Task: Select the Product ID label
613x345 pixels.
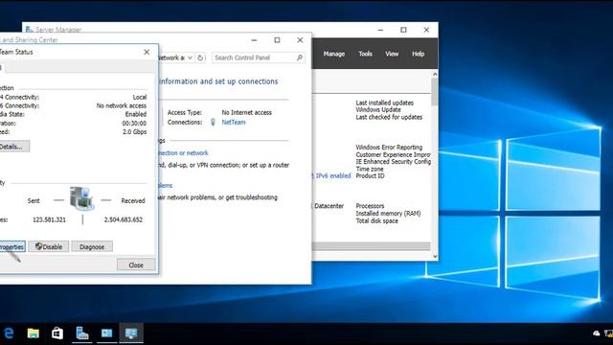Action: 370,176
